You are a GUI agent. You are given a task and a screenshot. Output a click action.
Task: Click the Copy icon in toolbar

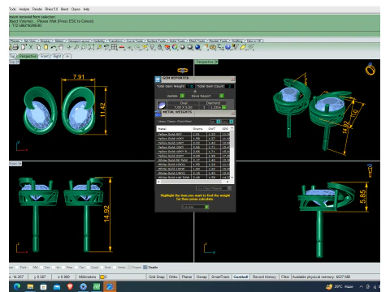click(38, 47)
